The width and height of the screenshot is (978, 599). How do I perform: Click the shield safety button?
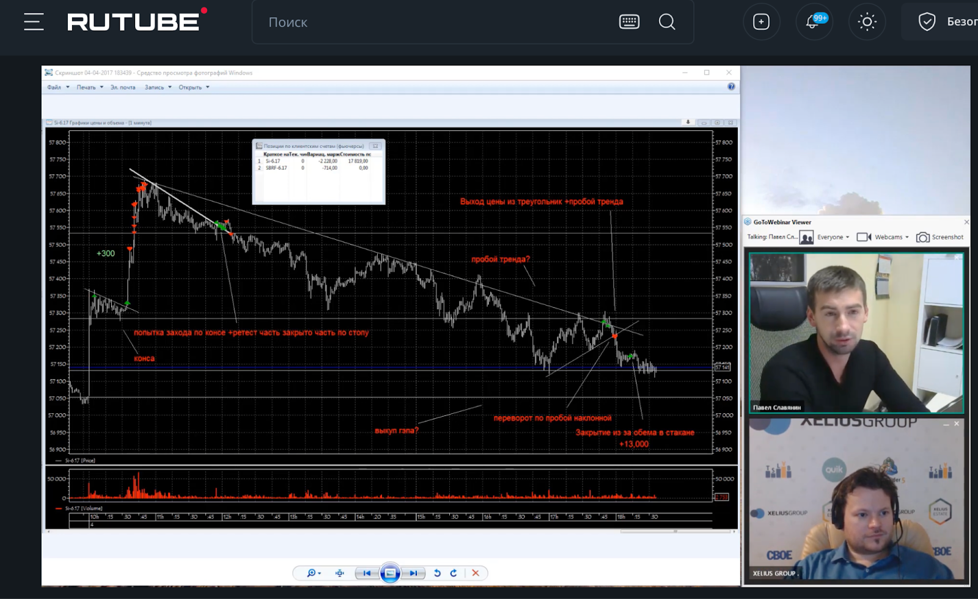point(927,22)
